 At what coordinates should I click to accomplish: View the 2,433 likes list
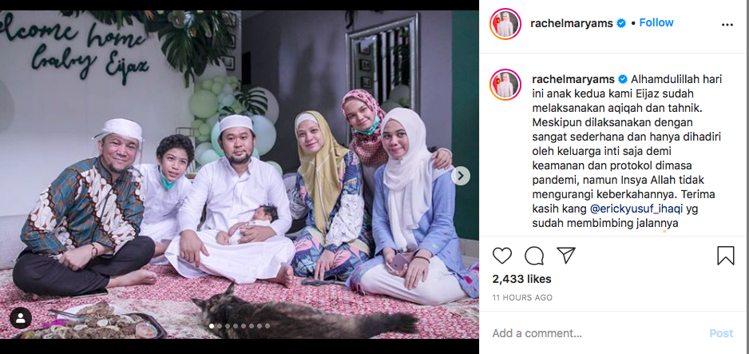click(521, 279)
